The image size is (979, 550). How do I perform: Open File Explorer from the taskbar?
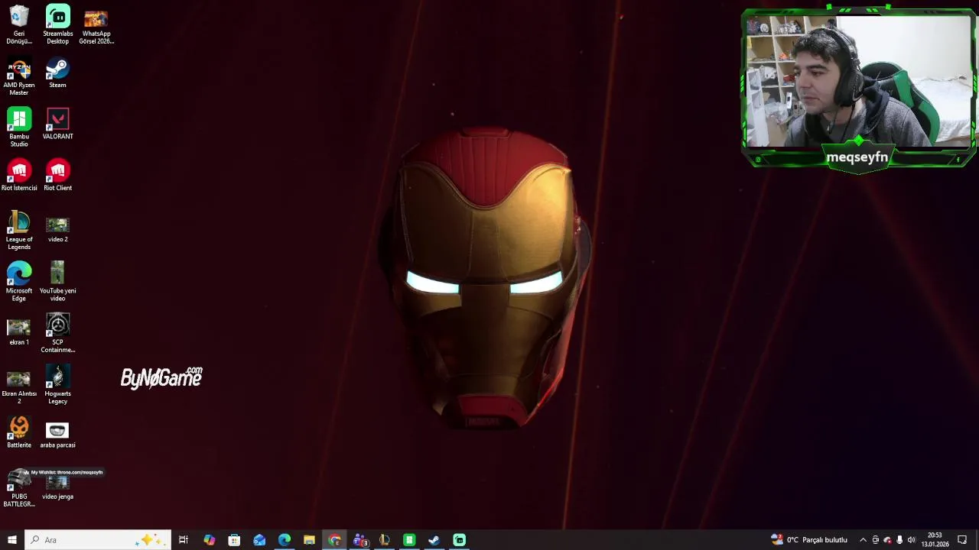pyautogui.click(x=309, y=540)
